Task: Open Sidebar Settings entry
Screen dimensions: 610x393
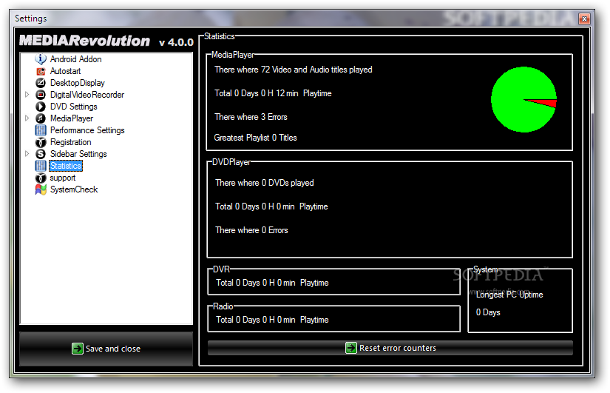Action: (78, 154)
